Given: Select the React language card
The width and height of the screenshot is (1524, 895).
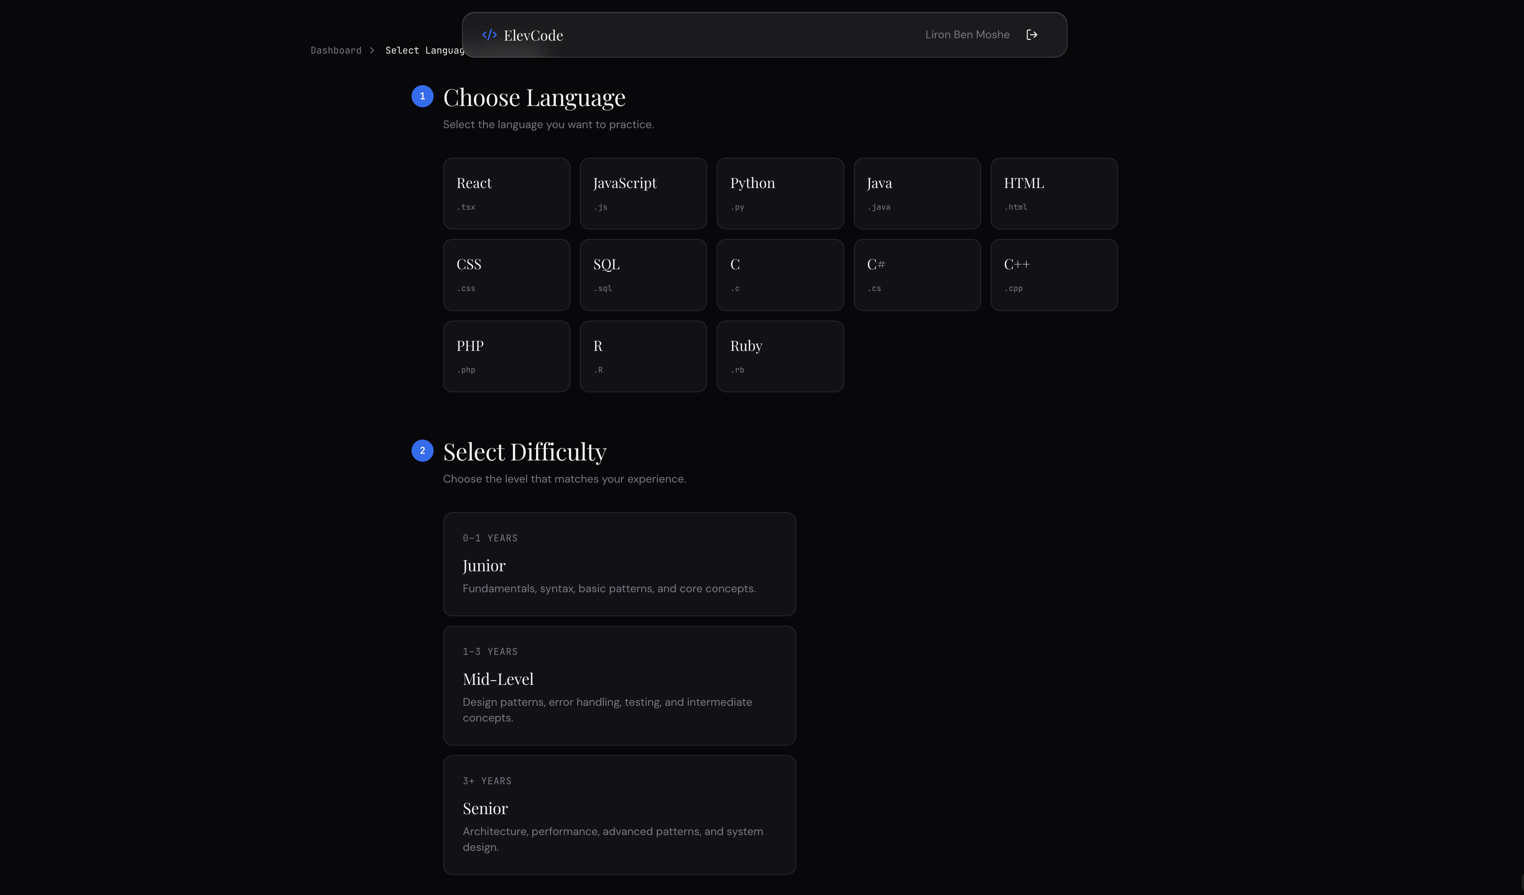Looking at the screenshot, I should click(x=506, y=193).
